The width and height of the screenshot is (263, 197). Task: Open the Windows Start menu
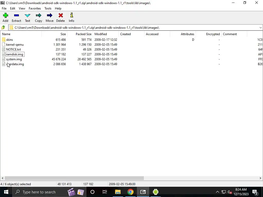[x=6, y=192]
